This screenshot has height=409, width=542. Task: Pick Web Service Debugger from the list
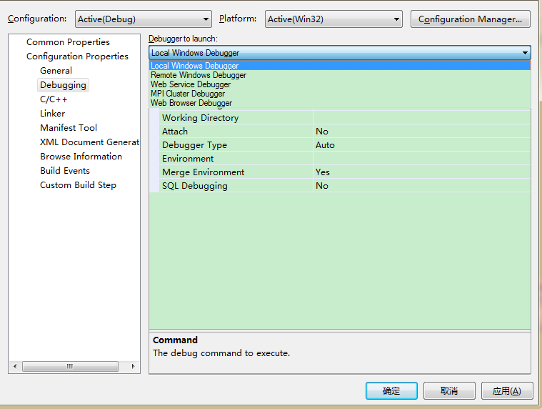point(340,84)
